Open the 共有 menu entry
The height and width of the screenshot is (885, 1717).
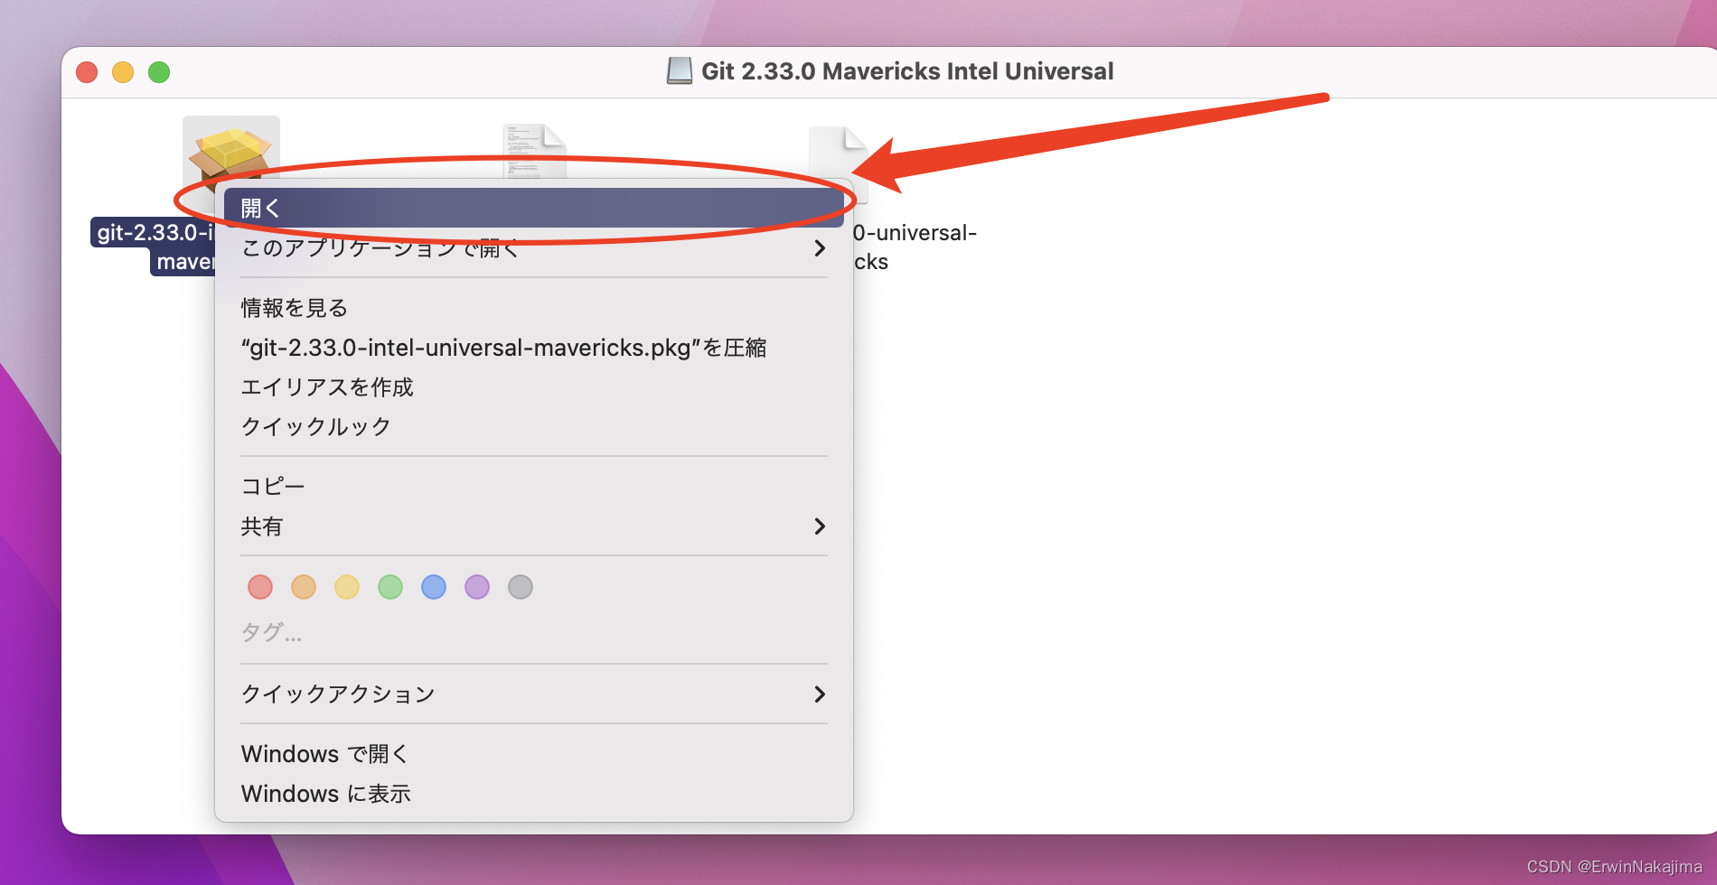(534, 526)
